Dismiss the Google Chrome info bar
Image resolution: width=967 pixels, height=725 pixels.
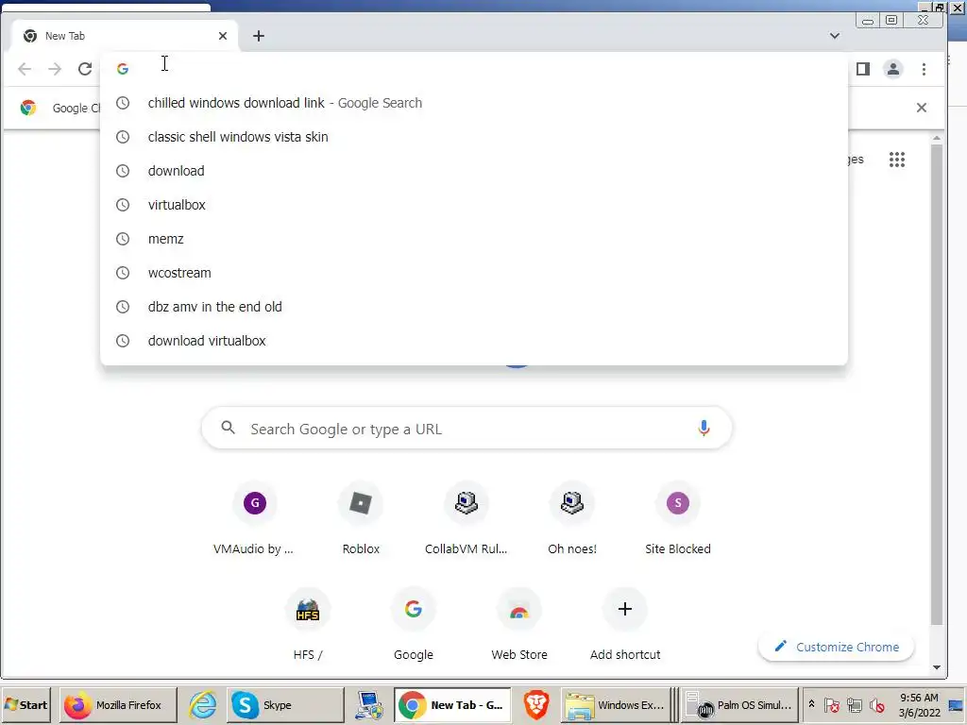(x=922, y=108)
